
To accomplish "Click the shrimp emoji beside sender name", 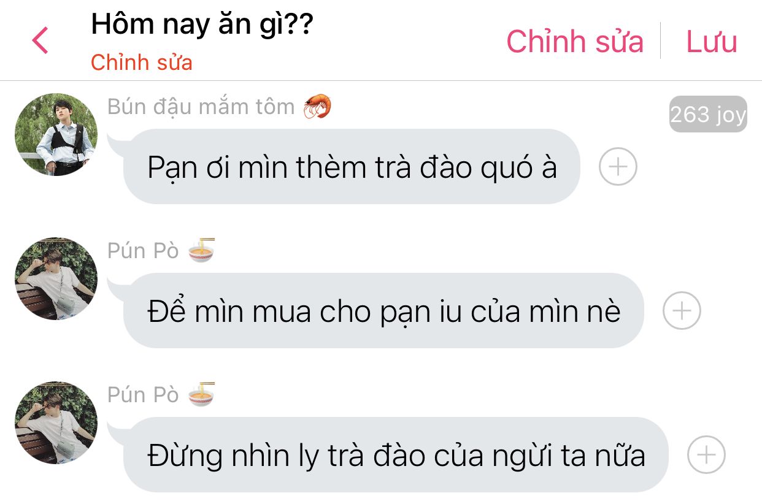I will pyautogui.click(x=318, y=106).
